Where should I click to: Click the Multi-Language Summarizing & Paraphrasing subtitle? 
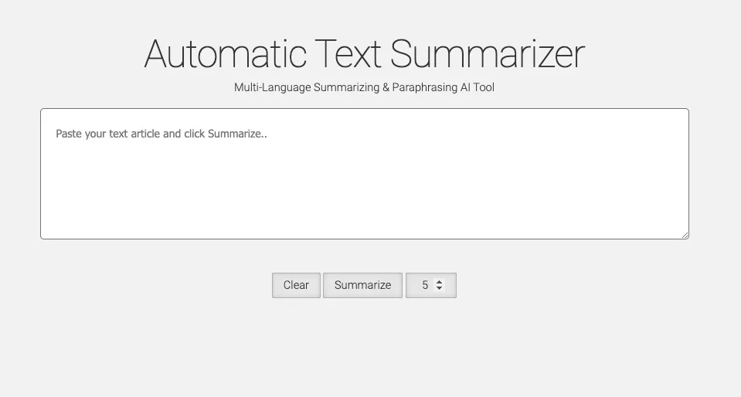click(x=364, y=87)
